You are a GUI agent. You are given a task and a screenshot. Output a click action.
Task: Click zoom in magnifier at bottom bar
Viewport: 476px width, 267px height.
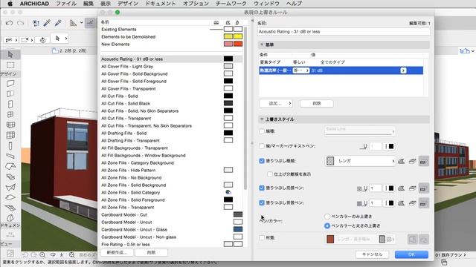(42, 255)
